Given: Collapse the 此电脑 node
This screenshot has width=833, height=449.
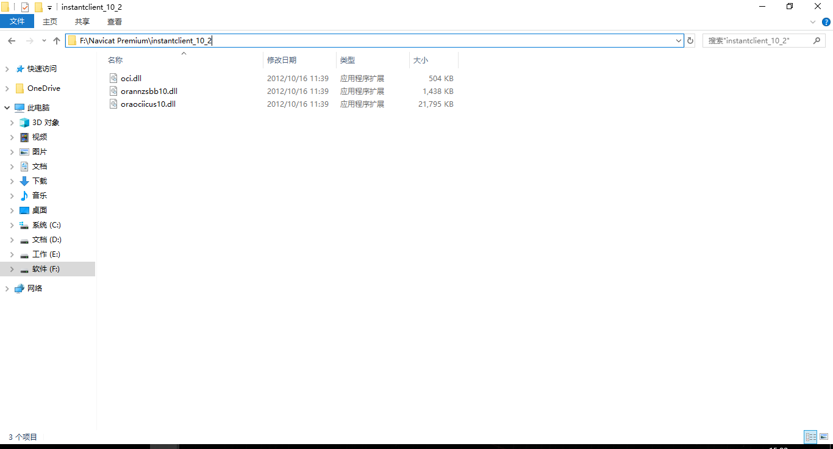Looking at the screenshot, I should point(7,108).
